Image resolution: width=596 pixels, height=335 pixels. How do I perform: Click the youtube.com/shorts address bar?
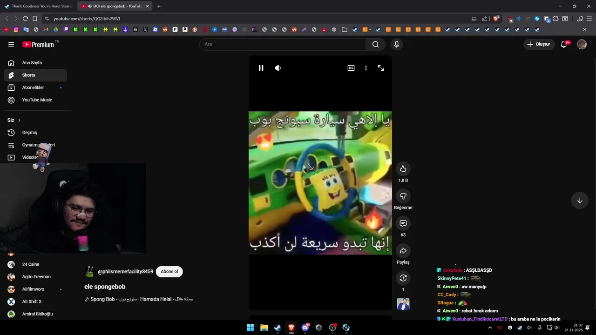point(256,19)
